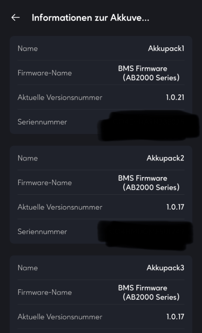Click Akkupack1 Aktuelle Versionsnummer label
This screenshot has width=202, height=333.
click(x=60, y=97)
